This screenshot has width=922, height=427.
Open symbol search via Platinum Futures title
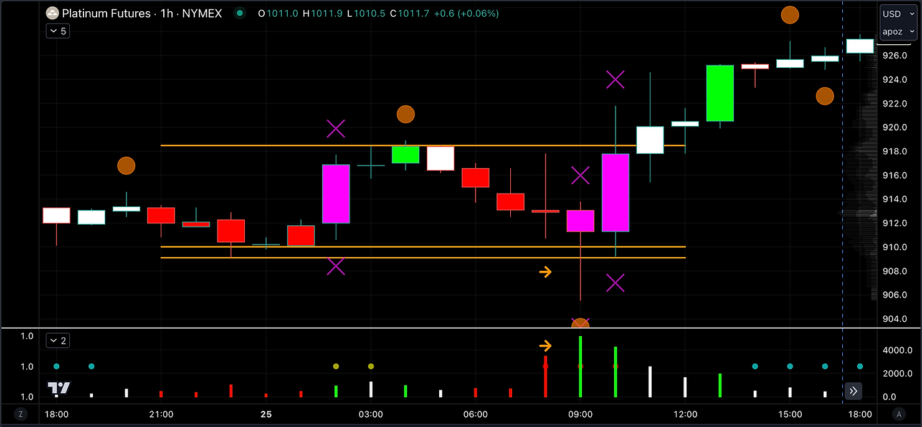pyautogui.click(x=107, y=13)
